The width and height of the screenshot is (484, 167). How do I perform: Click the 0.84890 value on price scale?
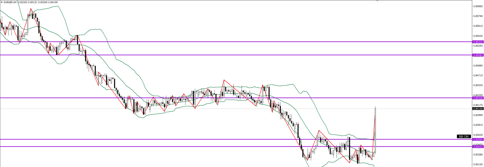[478, 66]
